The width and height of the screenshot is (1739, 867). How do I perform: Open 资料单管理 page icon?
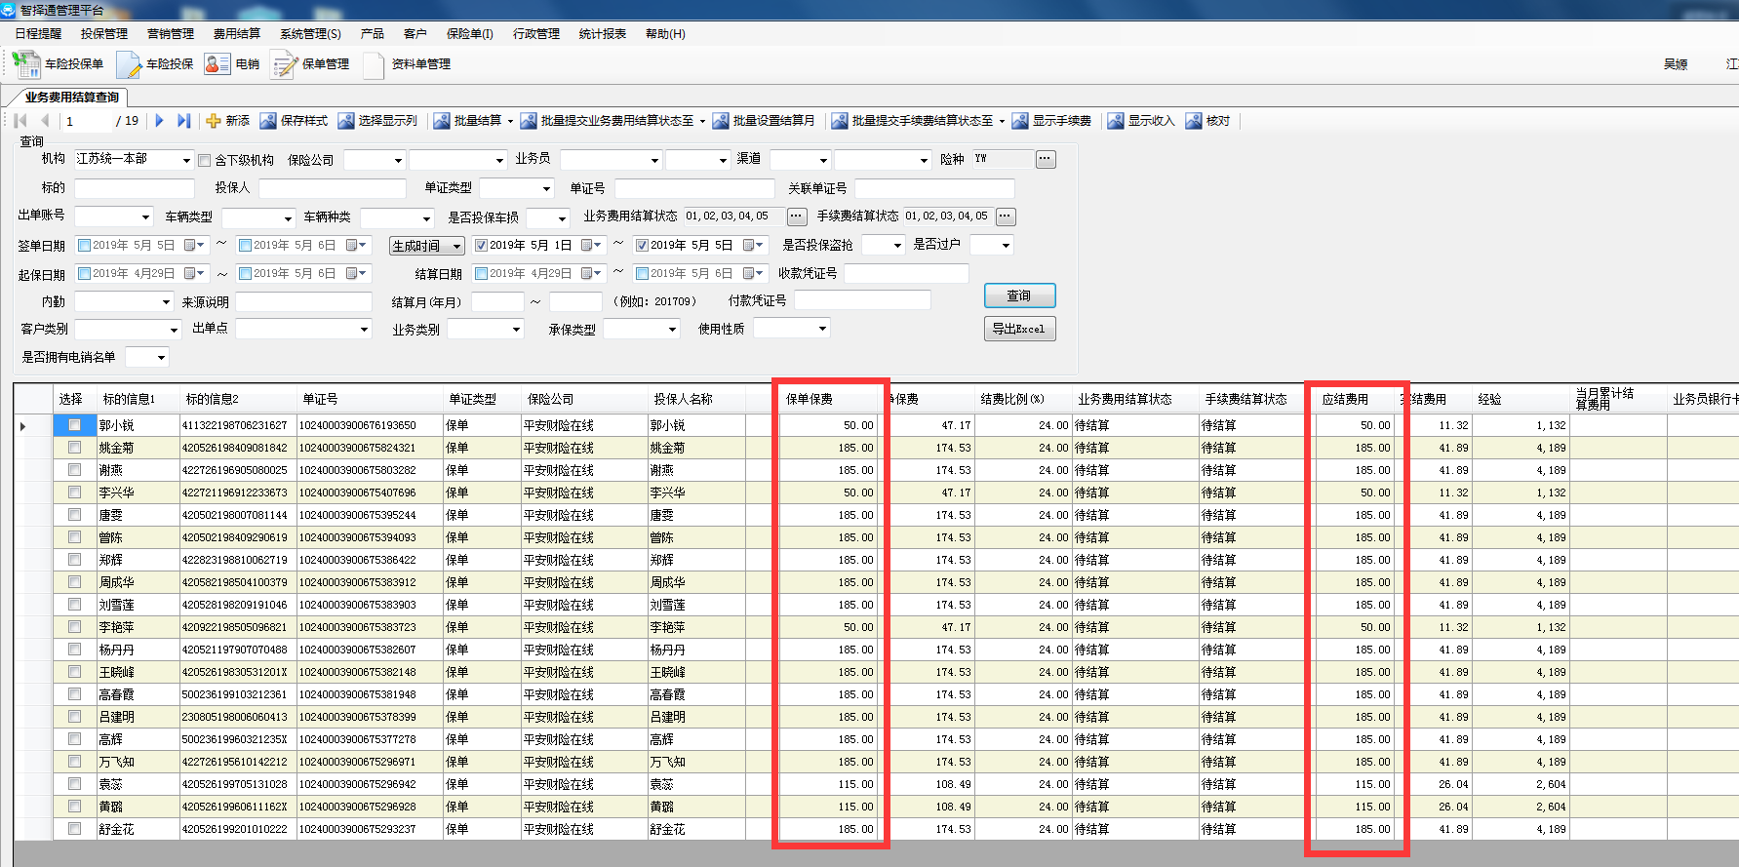point(374,64)
